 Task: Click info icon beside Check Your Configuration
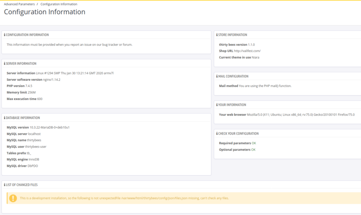point(217,134)
